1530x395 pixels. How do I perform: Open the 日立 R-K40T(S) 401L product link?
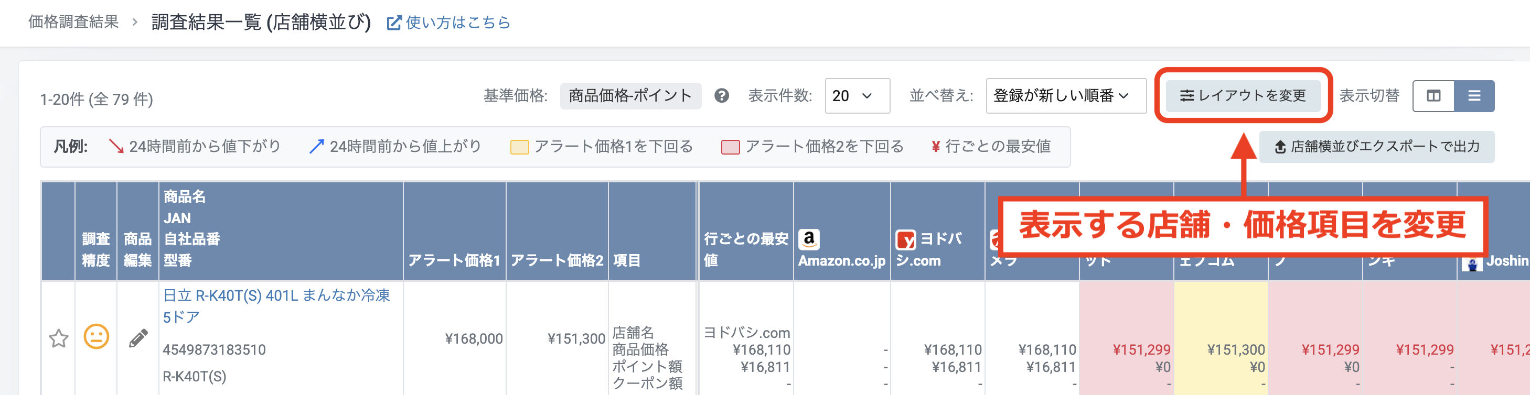(277, 306)
